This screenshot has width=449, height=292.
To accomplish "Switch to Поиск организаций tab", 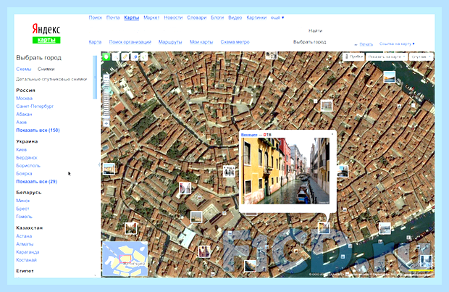I will click(x=130, y=42).
